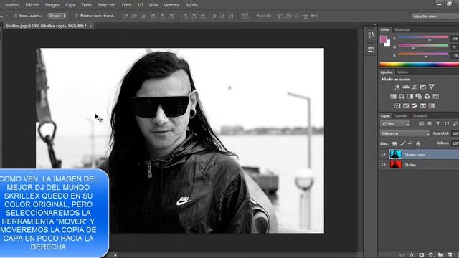459x258 pixels.
Task: Create a new layer
Action: pyautogui.click(x=450, y=255)
